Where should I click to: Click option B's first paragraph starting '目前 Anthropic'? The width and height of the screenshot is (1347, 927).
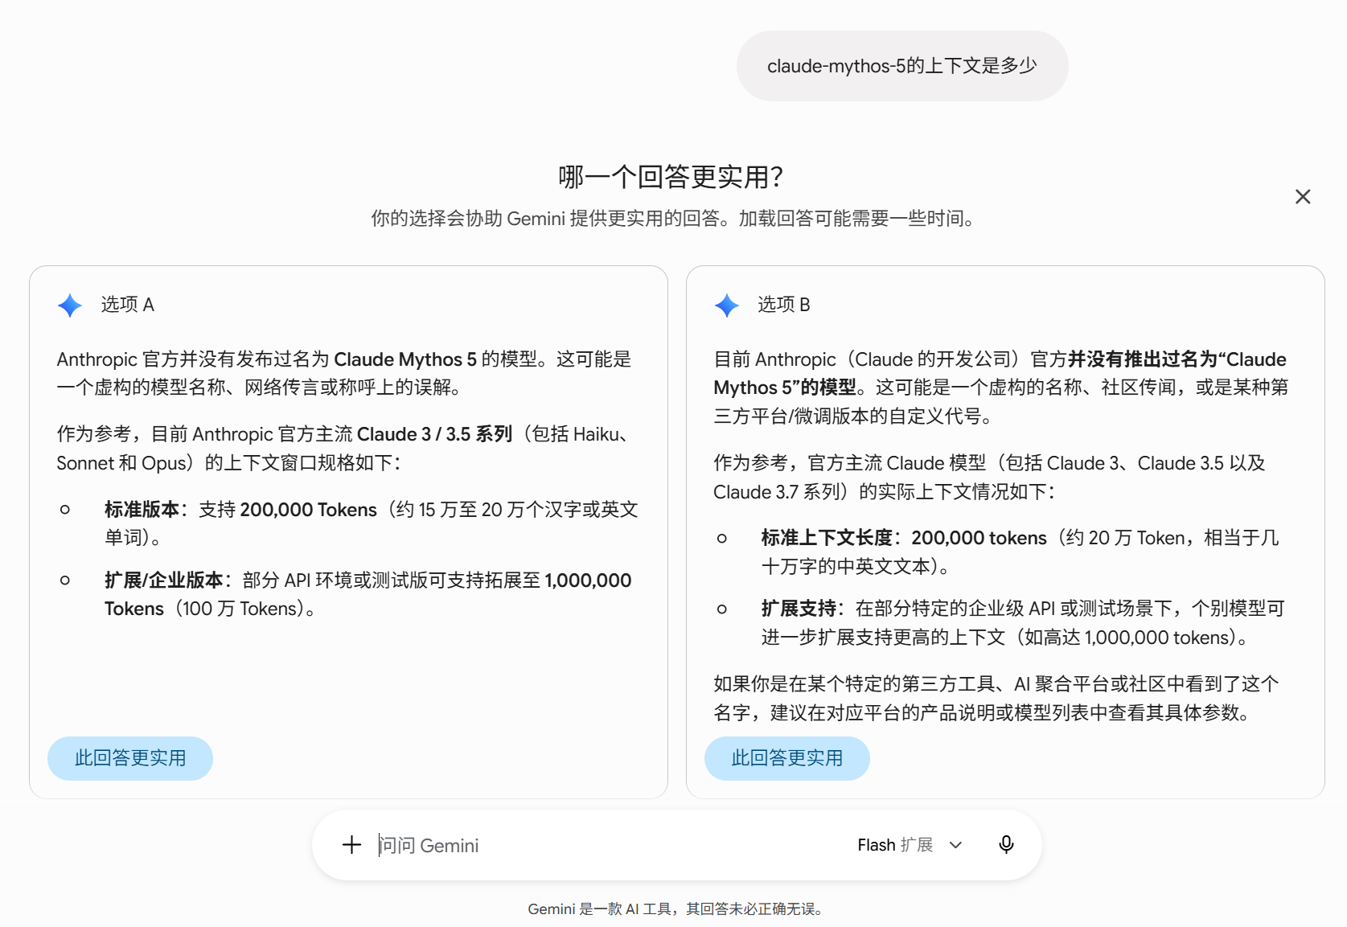pos(1001,388)
